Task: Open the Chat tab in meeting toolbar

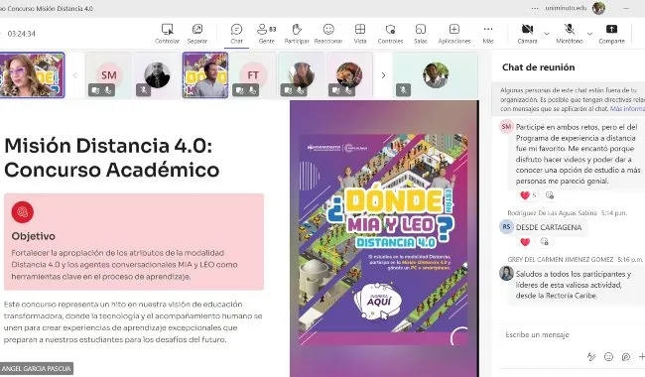Action: point(236,34)
